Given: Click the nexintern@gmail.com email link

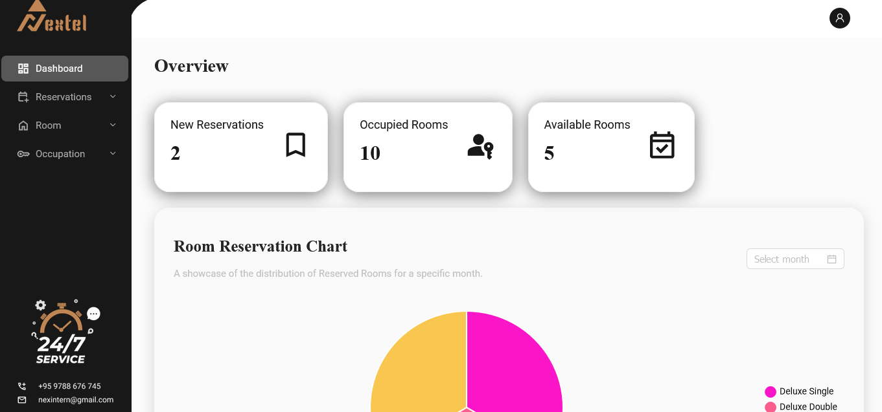Looking at the screenshot, I should click(76, 400).
